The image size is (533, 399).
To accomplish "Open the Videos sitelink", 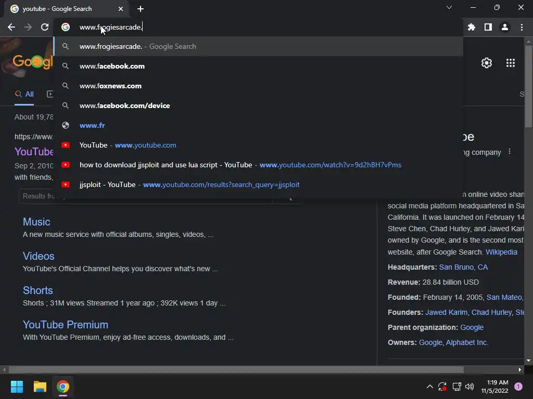I will 39,256.
